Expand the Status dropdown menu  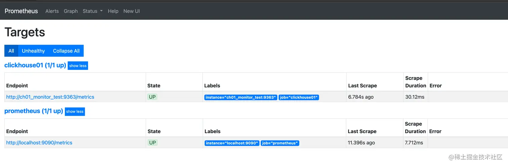tap(92, 11)
